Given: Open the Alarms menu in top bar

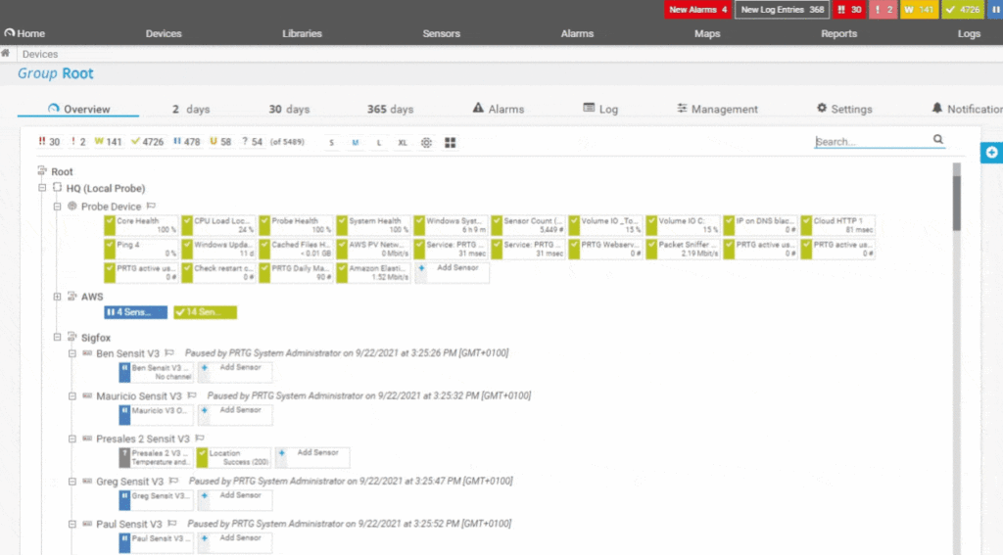Looking at the screenshot, I should pyautogui.click(x=577, y=33).
